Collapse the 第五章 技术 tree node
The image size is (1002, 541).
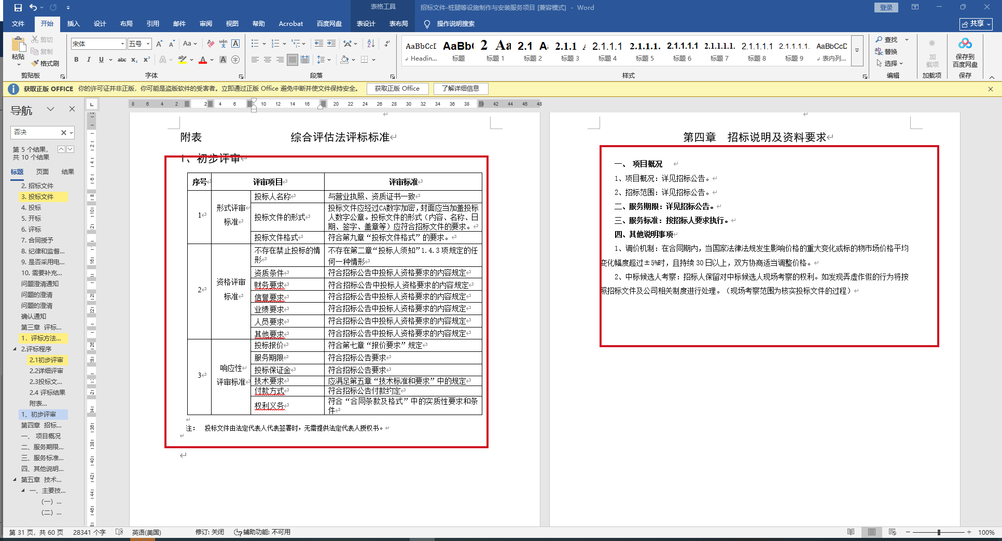(15, 480)
